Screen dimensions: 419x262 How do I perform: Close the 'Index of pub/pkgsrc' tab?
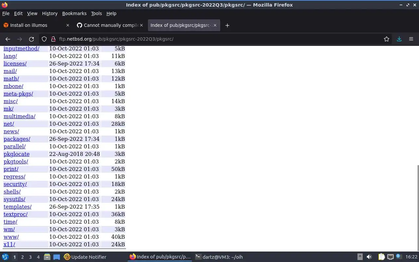(x=215, y=25)
